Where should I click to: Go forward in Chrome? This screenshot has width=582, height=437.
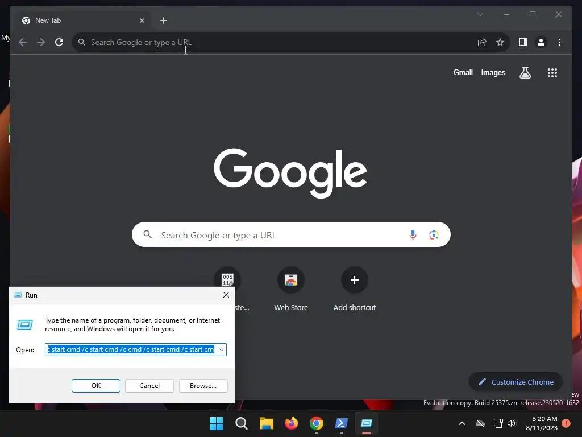(x=41, y=42)
